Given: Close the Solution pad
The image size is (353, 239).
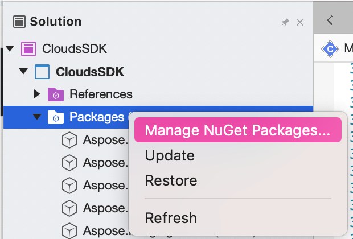Looking at the screenshot, I should pyautogui.click(x=300, y=22).
